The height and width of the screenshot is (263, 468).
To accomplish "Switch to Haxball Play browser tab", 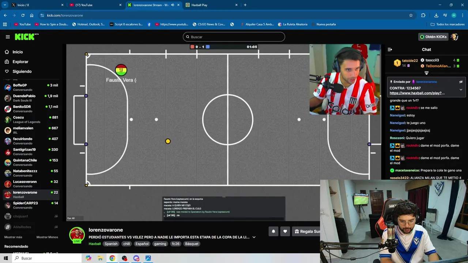I will click(x=211, y=5).
